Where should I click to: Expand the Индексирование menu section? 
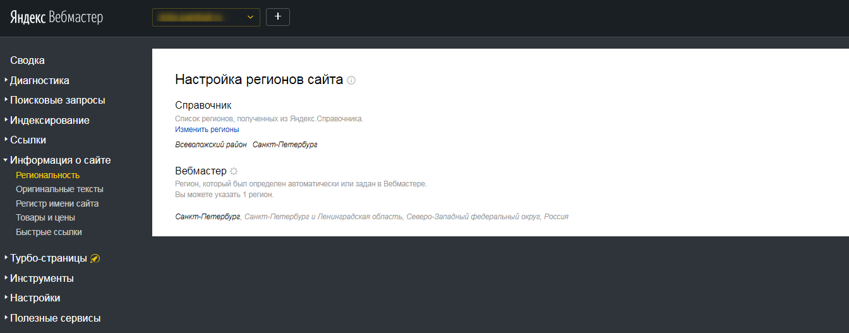[x=49, y=120]
